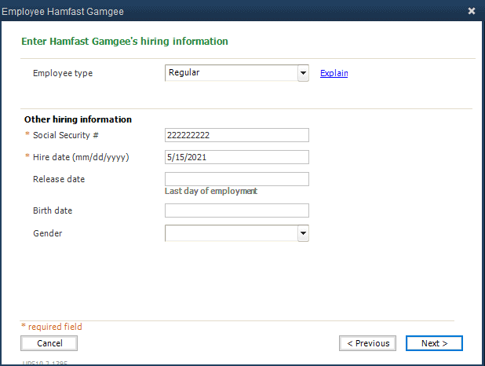Click into the Release date field
The image size is (485, 366).
pos(237,179)
